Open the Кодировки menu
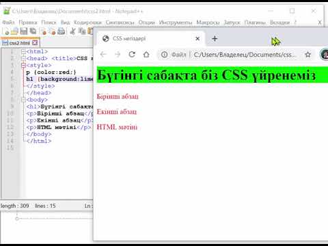This screenshot has height=246, width=328. coord(87,23)
